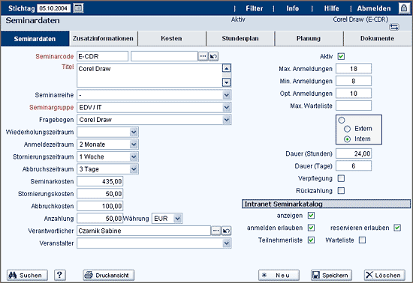The width and height of the screenshot is (413, 283).
Task: Select the Intern radio button
Action: [x=347, y=139]
